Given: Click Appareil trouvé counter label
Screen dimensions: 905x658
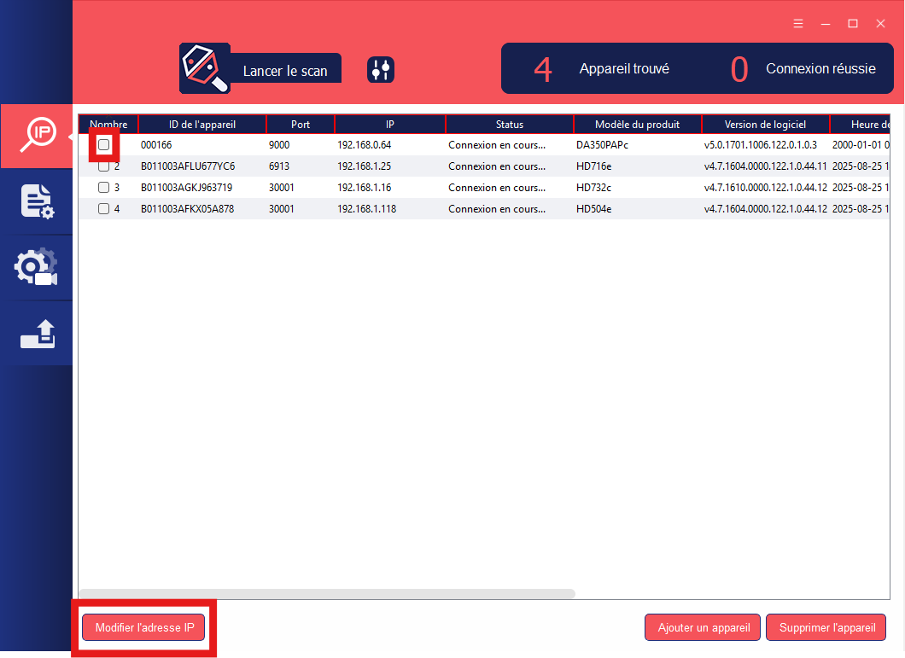Looking at the screenshot, I should point(624,68).
